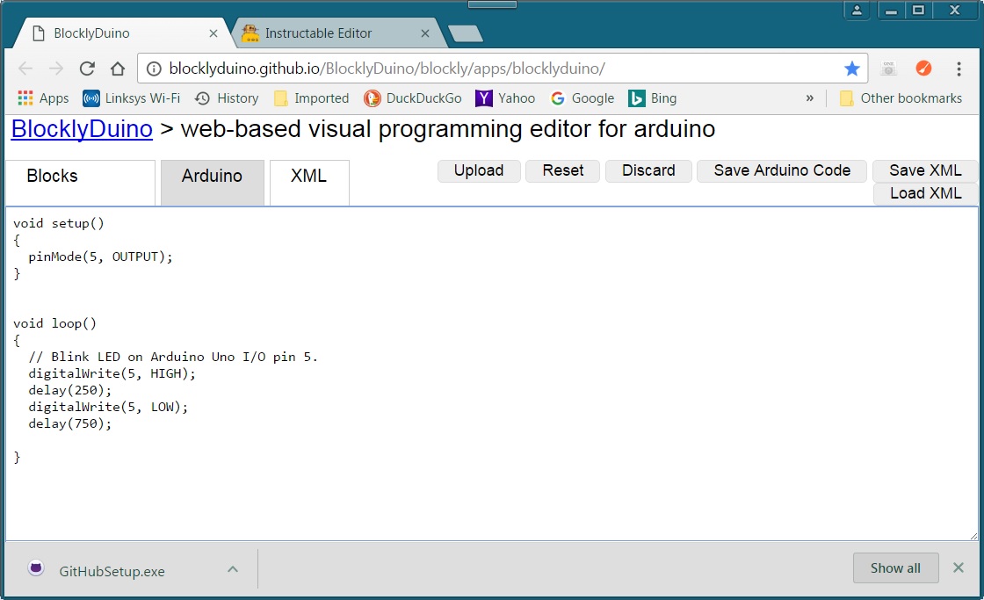Open DuckDuckGo from the bookmarks bar
984x600 pixels.
tap(413, 98)
